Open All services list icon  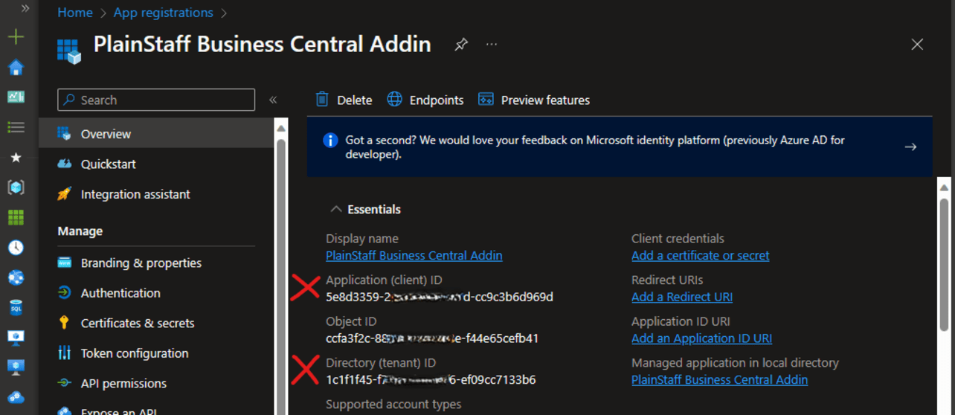(16, 127)
